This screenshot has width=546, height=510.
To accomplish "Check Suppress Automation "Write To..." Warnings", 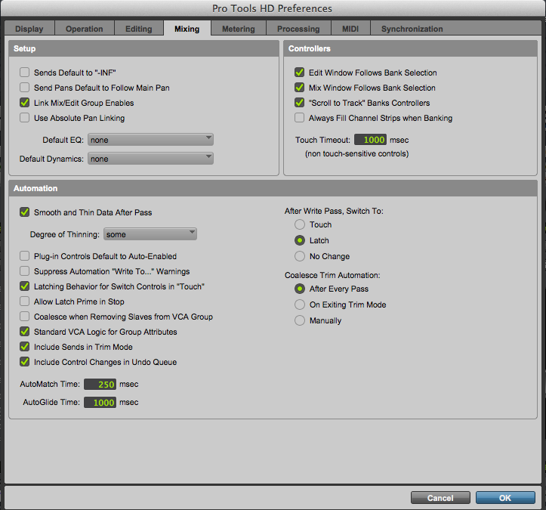I will (25, 271).
